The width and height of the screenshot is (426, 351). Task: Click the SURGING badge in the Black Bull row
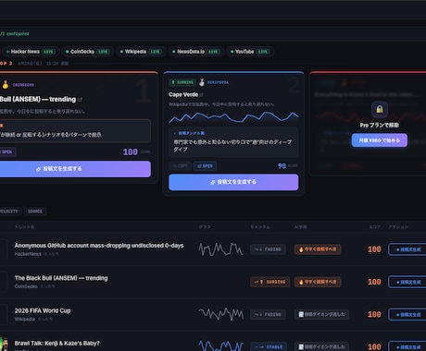click(x=269, y=282)
